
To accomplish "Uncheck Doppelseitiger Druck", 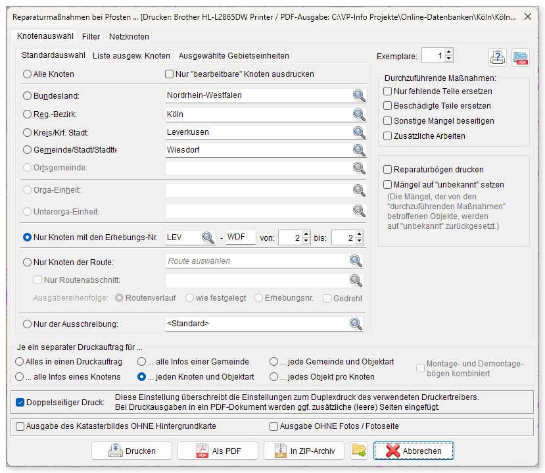I will [x=20, y=403].
